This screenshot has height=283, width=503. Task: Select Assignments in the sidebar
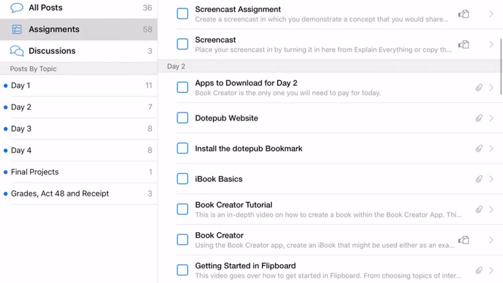pyautogui.click(x=79, y=29)
